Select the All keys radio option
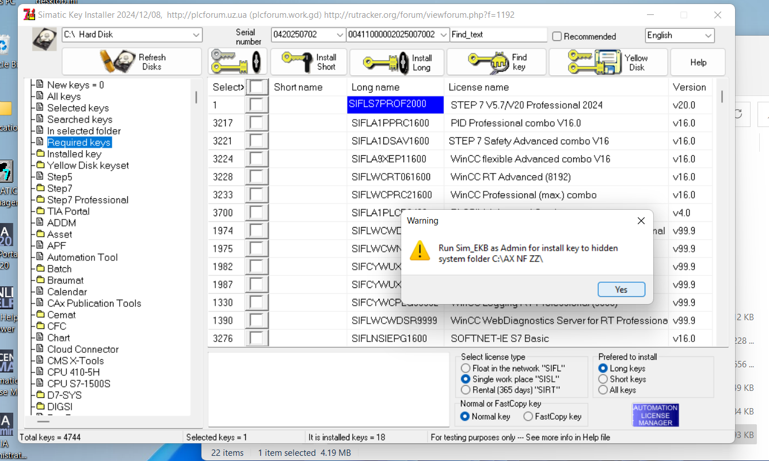Viewport: 769px width, 461px height. pos(603,390)
